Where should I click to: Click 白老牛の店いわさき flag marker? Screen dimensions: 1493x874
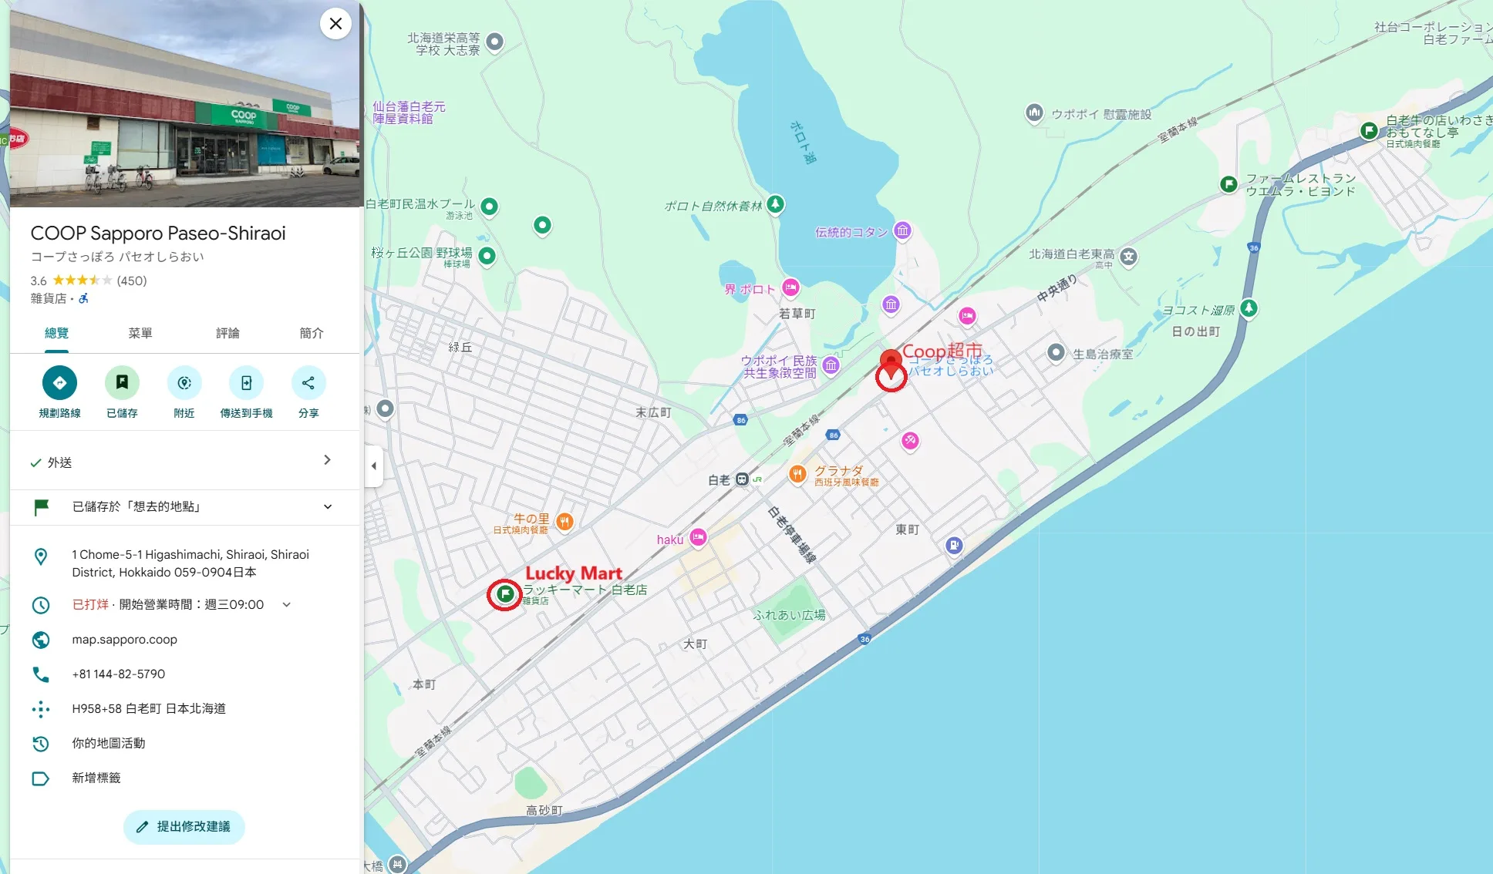click(x=1369, y=130)
